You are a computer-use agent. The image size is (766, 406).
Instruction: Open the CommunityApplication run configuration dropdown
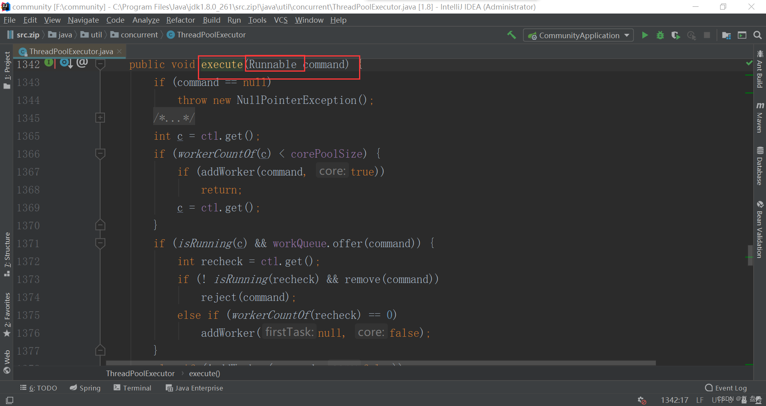click(x=578, y=35)
